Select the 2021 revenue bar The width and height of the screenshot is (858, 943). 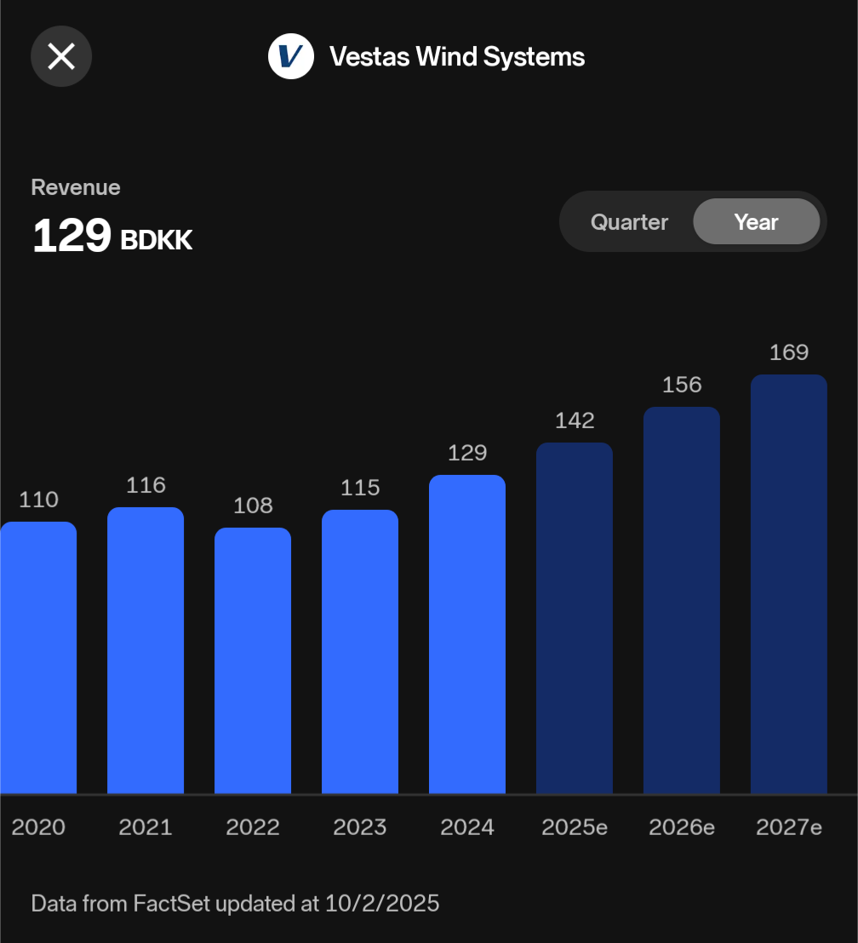click(146, 651)
